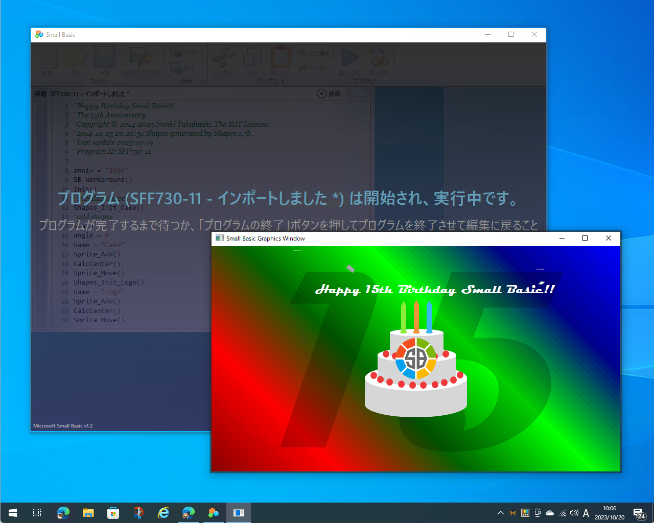Click the Sprite_Move() call on line 19
654x523 pixels.
click(99, 273)
